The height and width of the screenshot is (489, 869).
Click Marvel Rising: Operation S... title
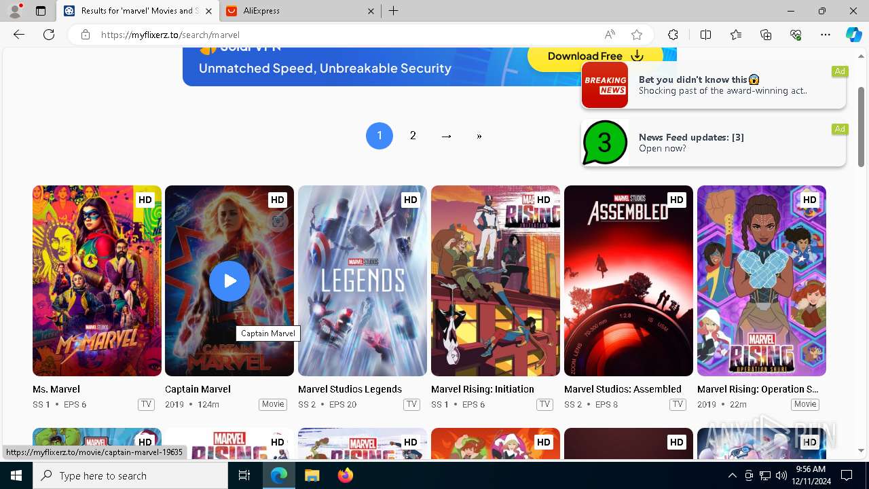click(x=758, y=389)
